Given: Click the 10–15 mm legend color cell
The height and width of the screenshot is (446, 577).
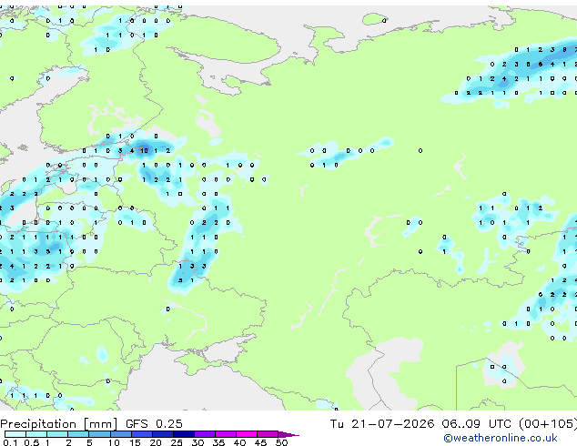Looking at the screenshot, I should click(x=120, y=434).
